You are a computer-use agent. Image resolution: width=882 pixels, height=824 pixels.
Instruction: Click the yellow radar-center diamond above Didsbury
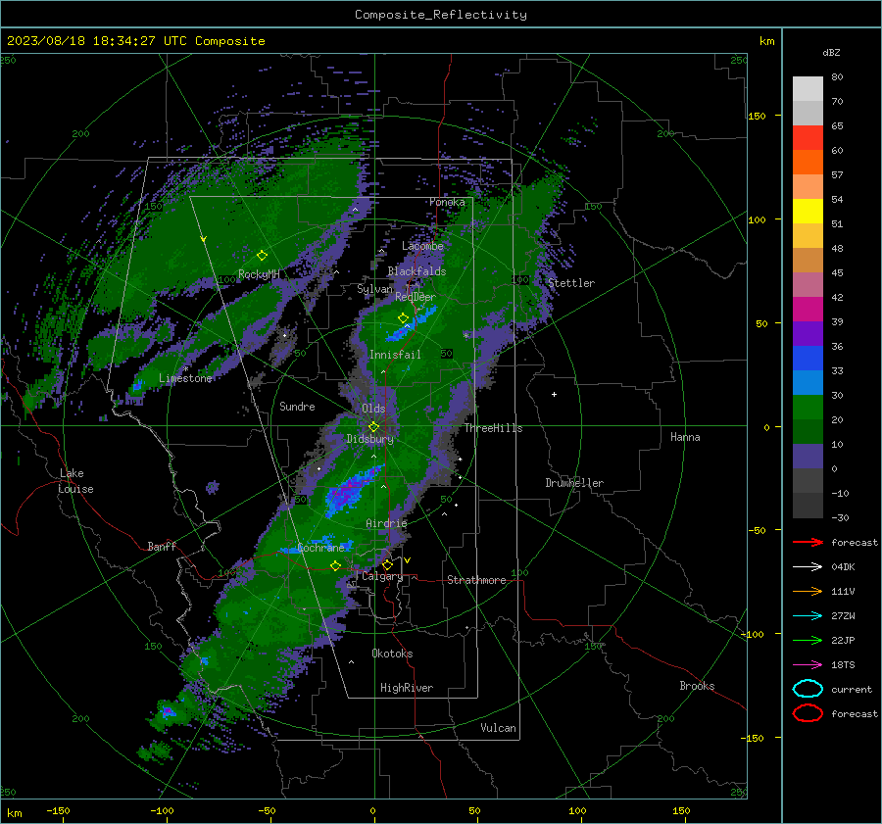pyautogui.click(x=373, y=427)
